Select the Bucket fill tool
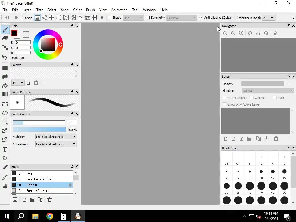 5,85
